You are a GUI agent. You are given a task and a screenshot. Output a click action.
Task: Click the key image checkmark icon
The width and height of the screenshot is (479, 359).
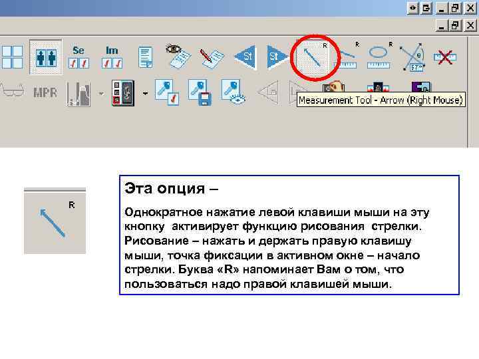point(167,92)
